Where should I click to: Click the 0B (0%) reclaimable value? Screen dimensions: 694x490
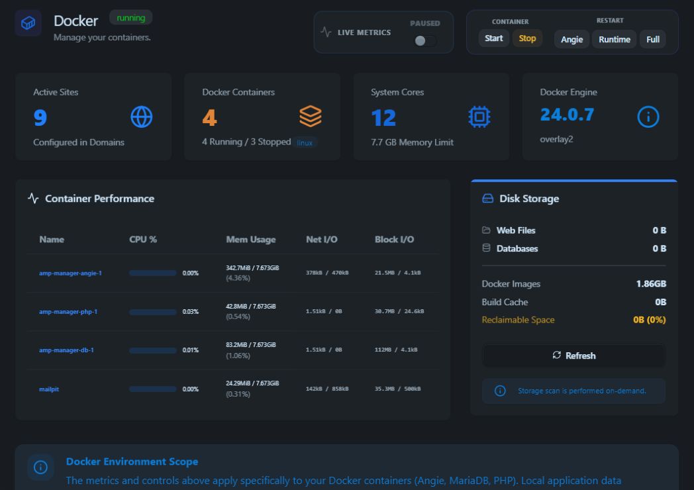(649, 320)
